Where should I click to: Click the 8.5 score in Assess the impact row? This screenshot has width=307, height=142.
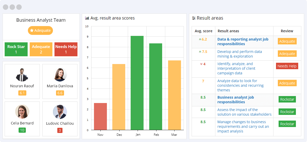coord(203,110)
